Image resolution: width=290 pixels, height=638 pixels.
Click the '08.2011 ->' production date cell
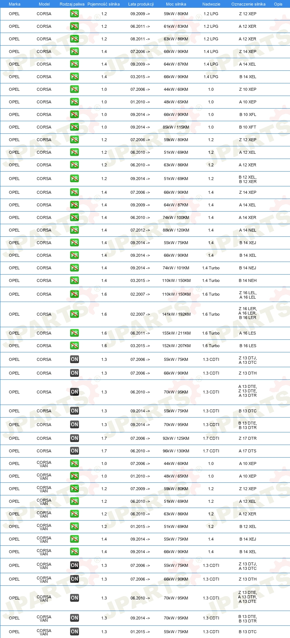pos(140,39)
